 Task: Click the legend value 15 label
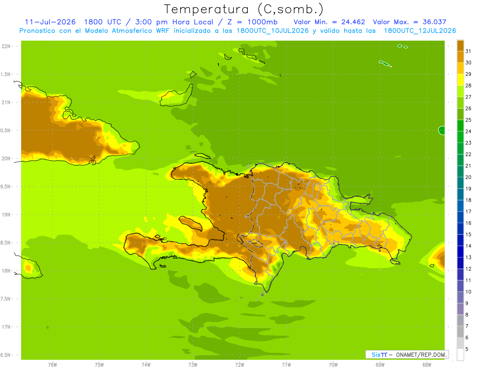tap(469, 234)
